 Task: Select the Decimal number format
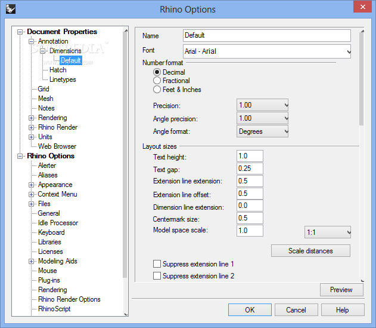point(157,72)
